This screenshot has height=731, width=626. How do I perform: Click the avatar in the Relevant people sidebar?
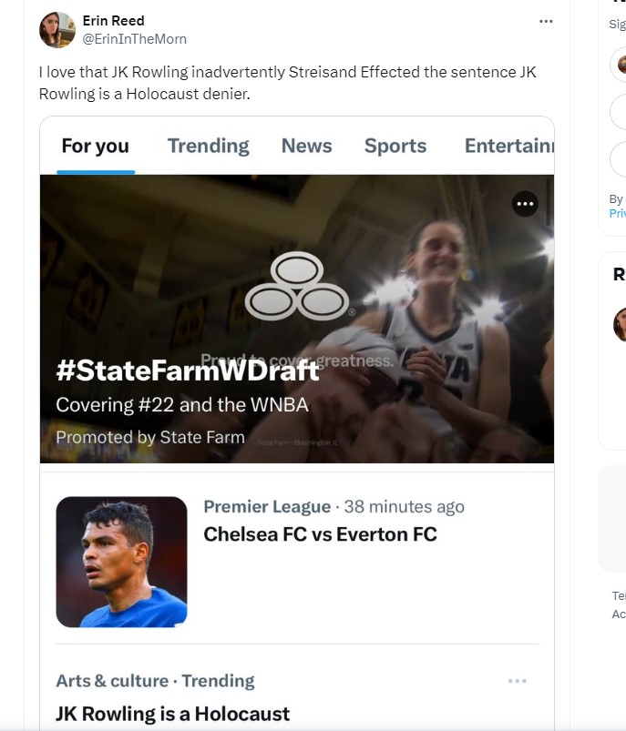[621, 324]
